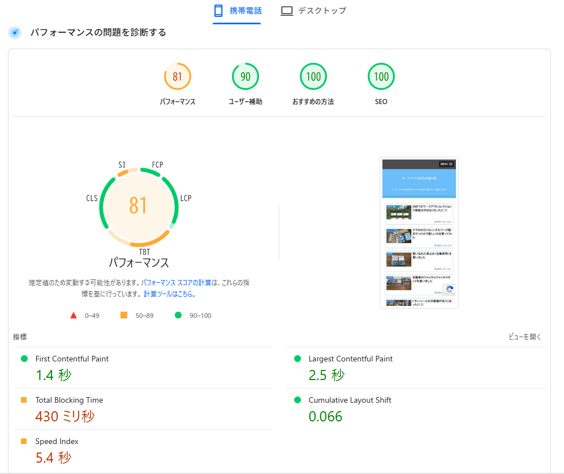Image resolution: width=564 pixels, height=474 pixels.
Task: Open the パフォーマンス スコアの計算 link
Action: [176, 282]
